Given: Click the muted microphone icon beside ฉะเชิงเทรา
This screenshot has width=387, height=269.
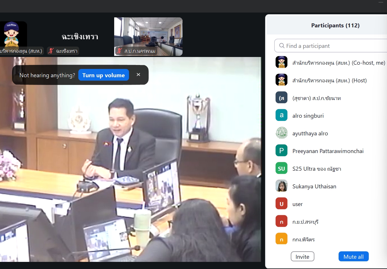Looking at the screenshot, I should 51,51.
